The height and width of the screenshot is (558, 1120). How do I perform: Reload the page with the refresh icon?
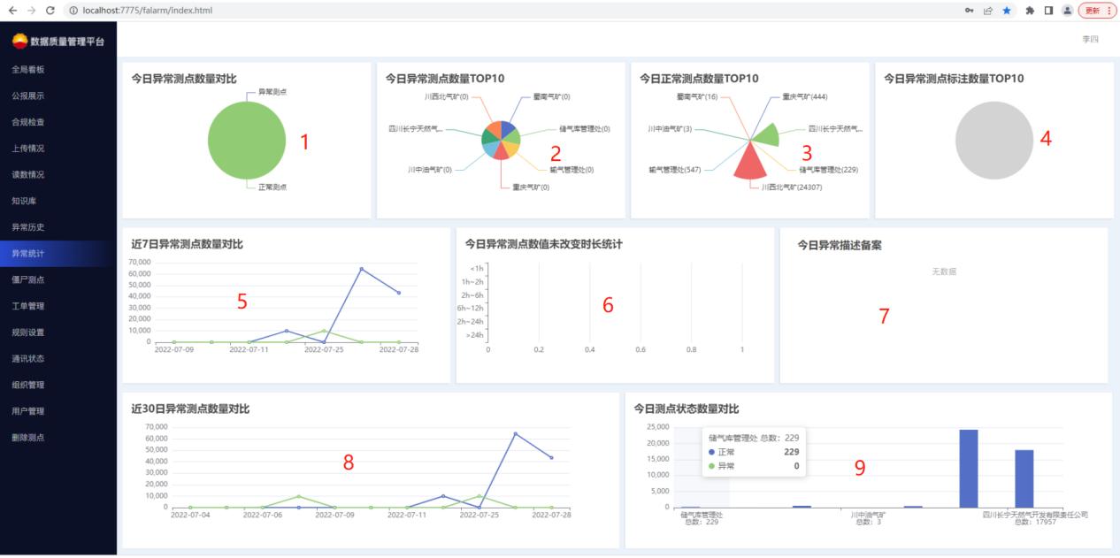(x=50, y=10)
